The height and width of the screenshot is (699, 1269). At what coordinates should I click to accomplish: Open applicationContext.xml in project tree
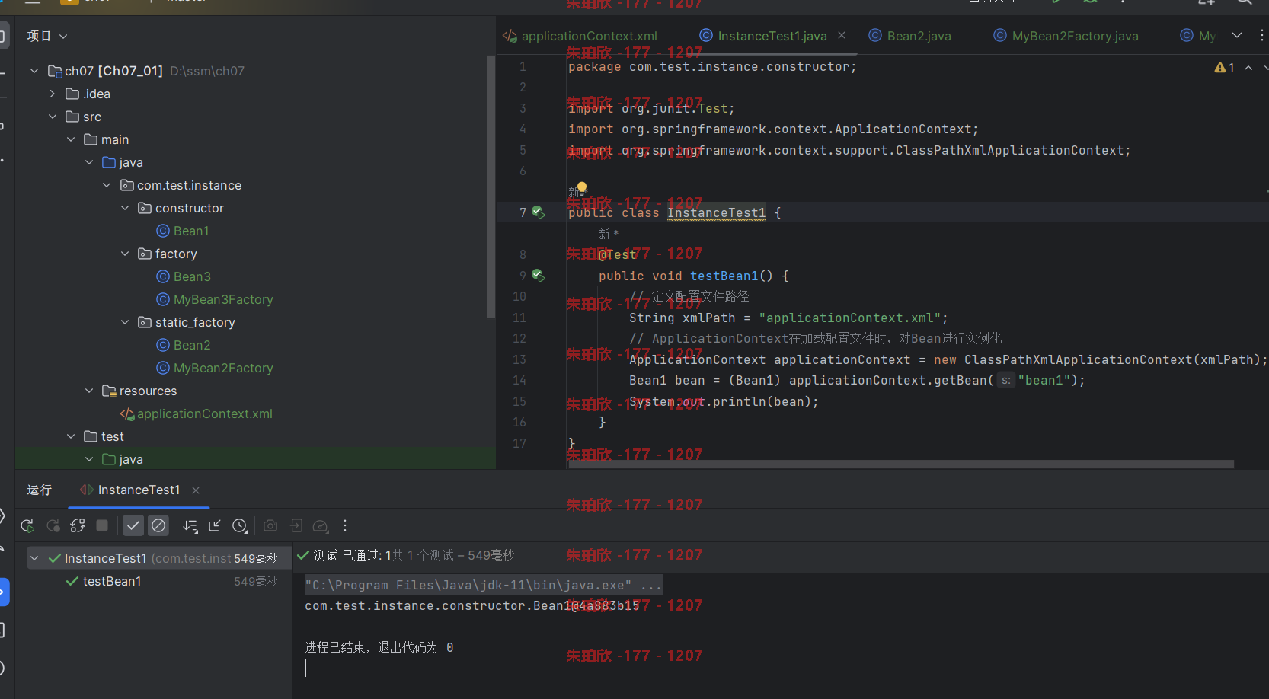coord(196,413)
